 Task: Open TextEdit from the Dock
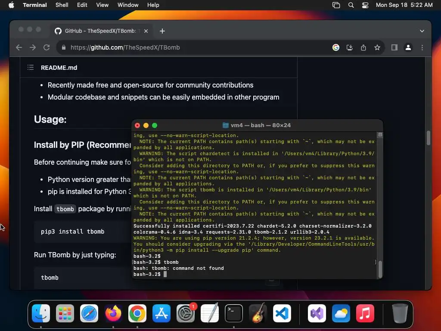tap(210, 313)
